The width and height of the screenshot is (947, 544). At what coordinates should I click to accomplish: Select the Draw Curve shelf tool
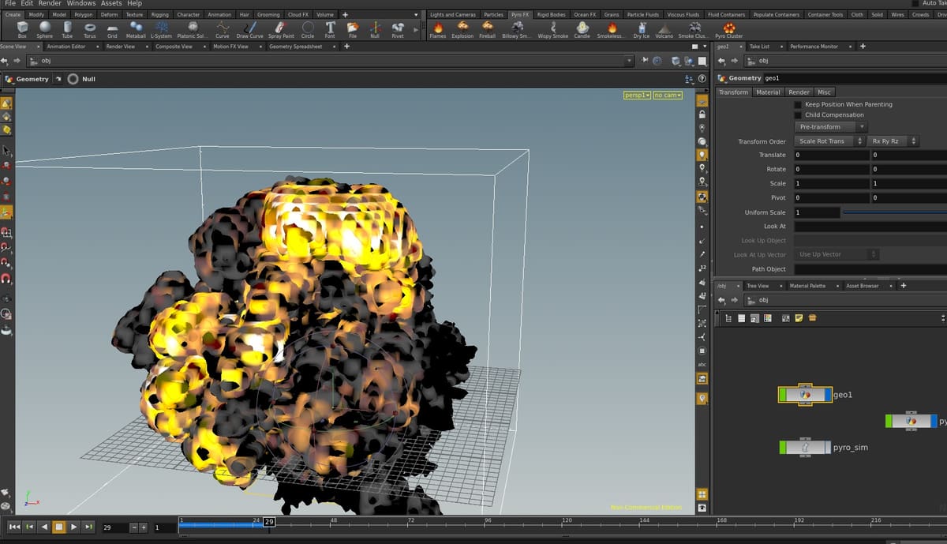(x=250, y=30)
